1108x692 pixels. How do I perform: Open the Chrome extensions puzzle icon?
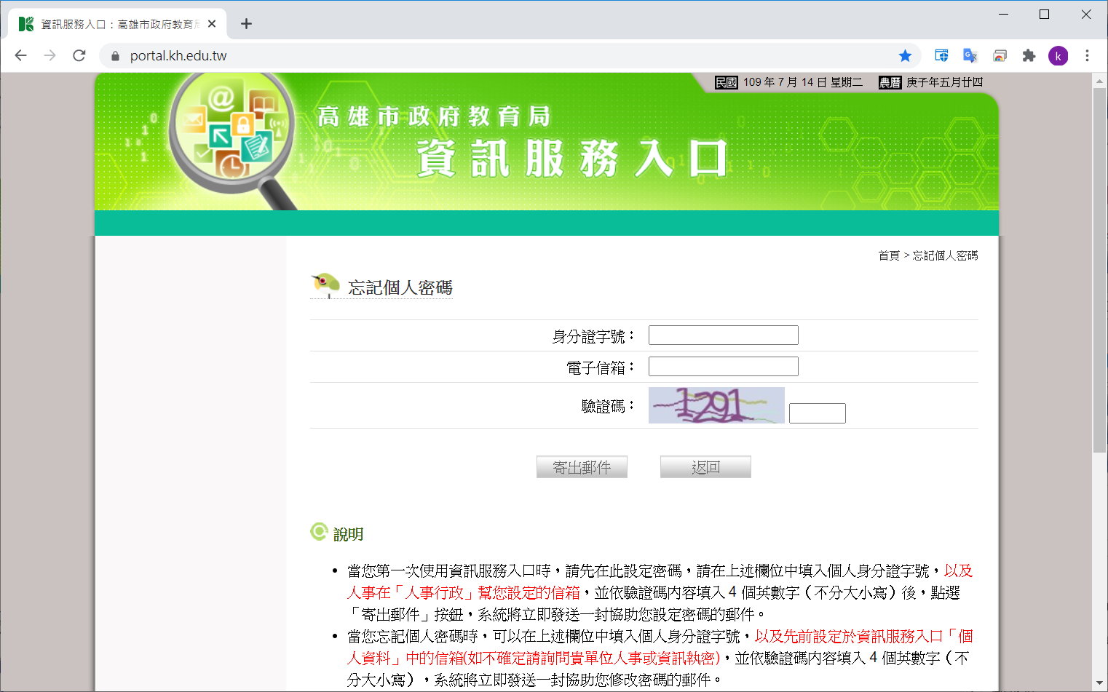(x=1029, y=55)
